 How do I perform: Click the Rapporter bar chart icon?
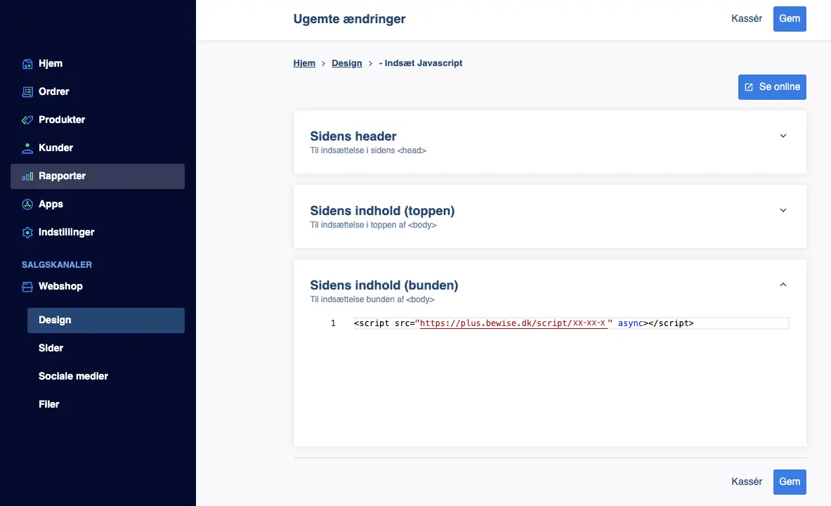[27, 176]
